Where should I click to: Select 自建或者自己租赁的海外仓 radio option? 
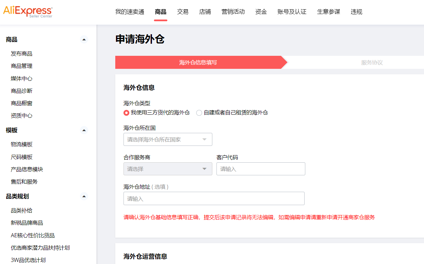tap(199, 113)
